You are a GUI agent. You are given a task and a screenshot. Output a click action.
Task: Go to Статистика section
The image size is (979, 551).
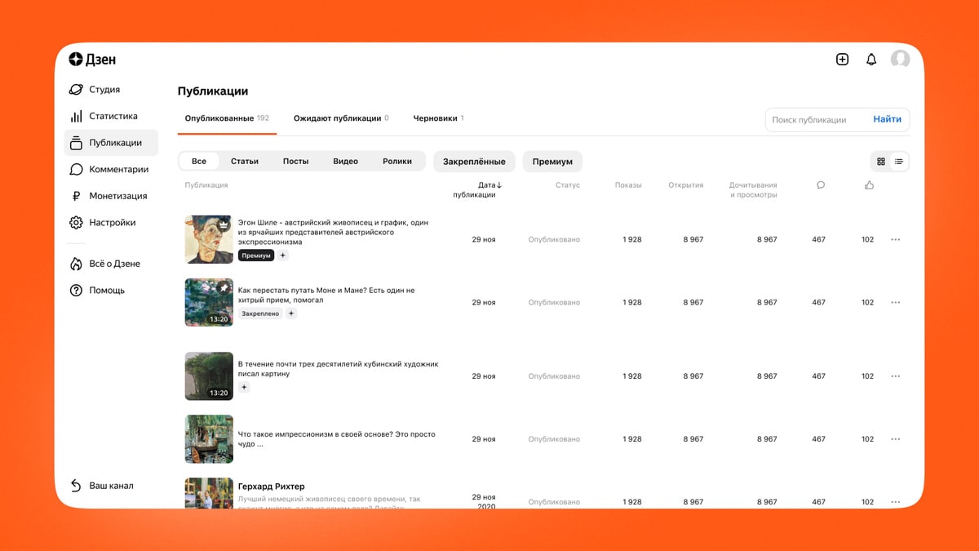tap(111, 116)
